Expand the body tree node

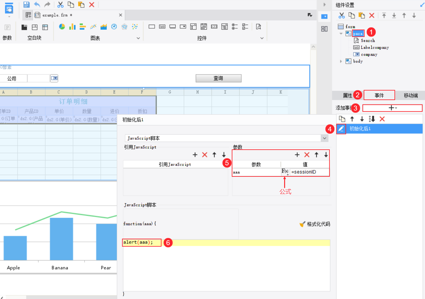pyautogui.click(x=341, y=61)
